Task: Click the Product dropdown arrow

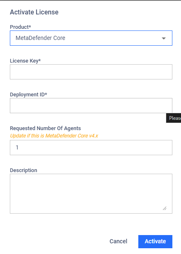Action: point(164,38)
